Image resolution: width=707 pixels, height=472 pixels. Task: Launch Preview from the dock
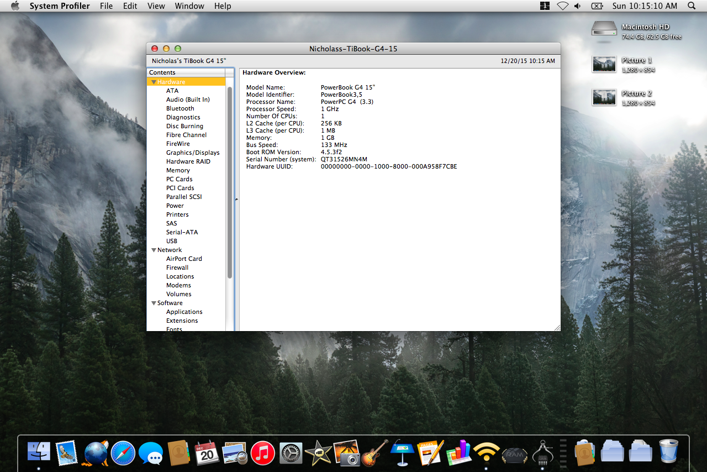click(x=235, y=453)
